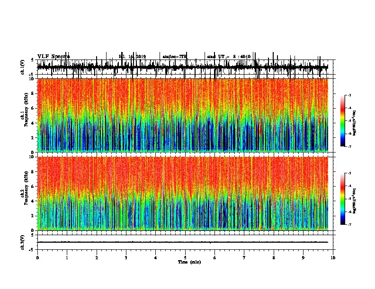Click the ch.2 spectrogram color bar
This screenshot has width=375, height=289.
(343, 199)
